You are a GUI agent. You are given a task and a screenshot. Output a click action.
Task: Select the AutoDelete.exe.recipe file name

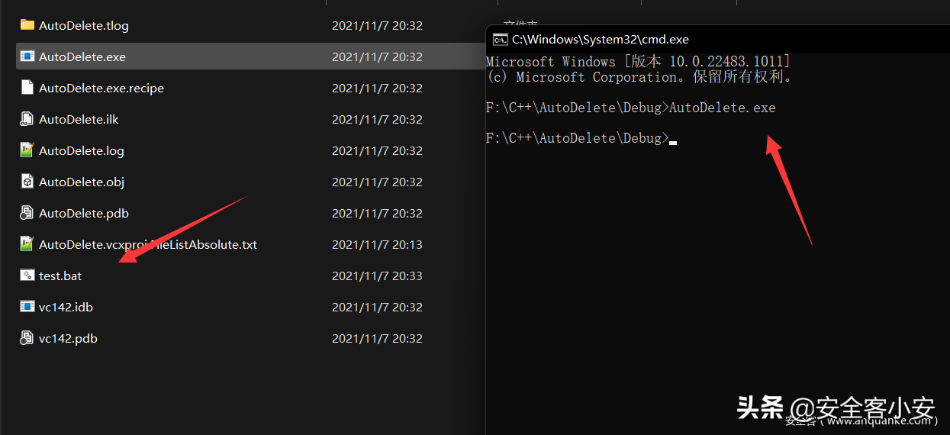click(101, 88)
